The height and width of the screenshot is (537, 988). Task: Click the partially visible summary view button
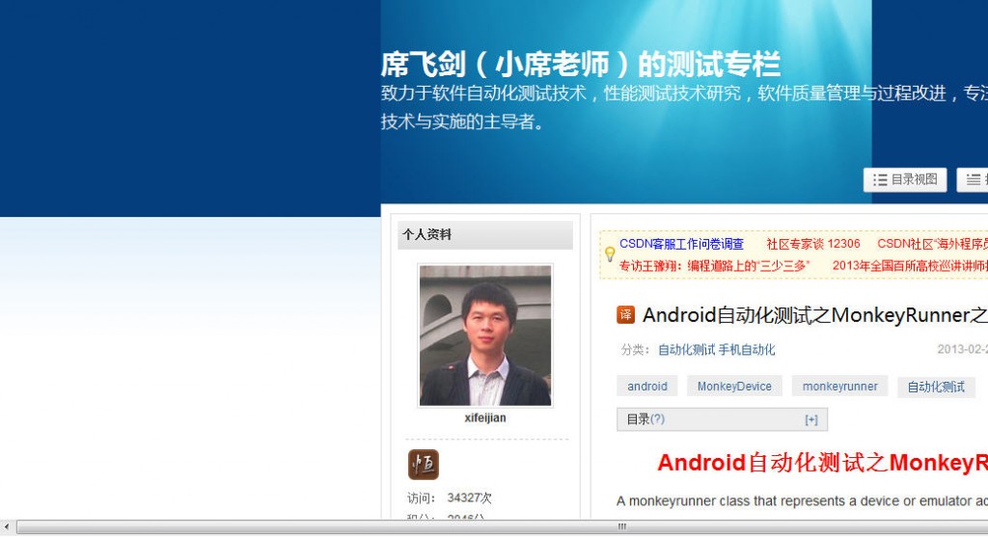click(x=973, y=180)
